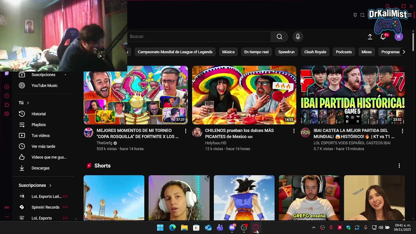Viewport: 416px width, 234px height.
Task: Open Windows Start menu
Action: (x=160, y=228)
